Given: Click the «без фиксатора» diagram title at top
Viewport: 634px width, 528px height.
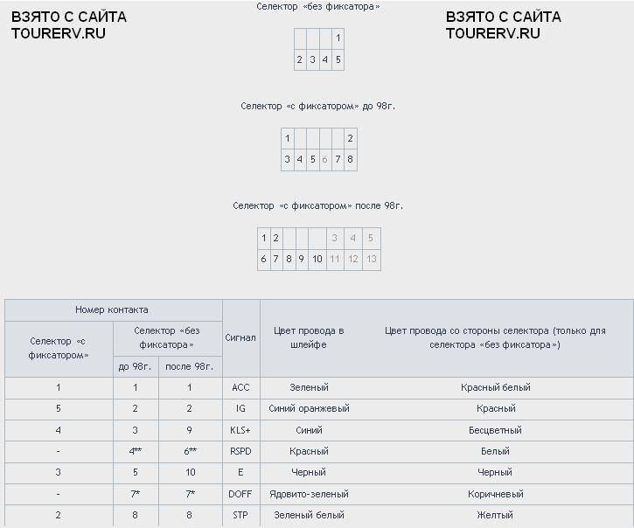Looking at the screenshot, I should coord(318,7).
